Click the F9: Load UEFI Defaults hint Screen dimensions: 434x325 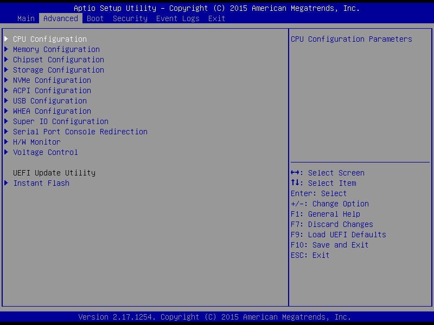coord(338,235)
